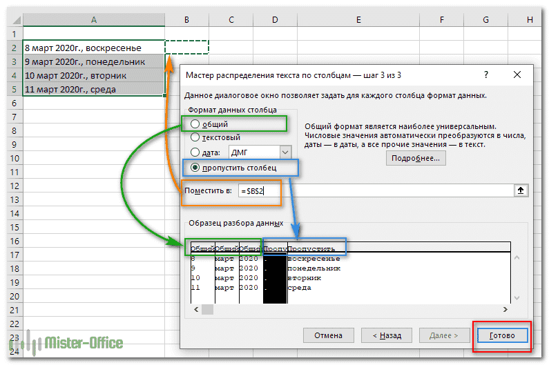
Task: Choose the 'дата' format radio button
Action: coord(195,152)
